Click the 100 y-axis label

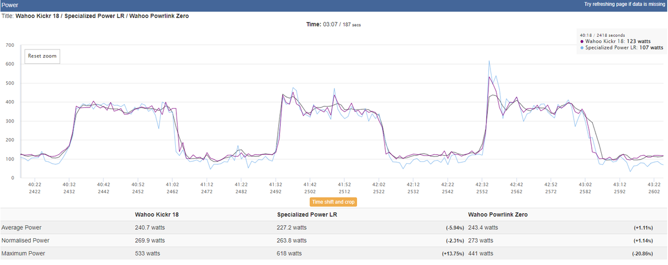tap(9, 159)
